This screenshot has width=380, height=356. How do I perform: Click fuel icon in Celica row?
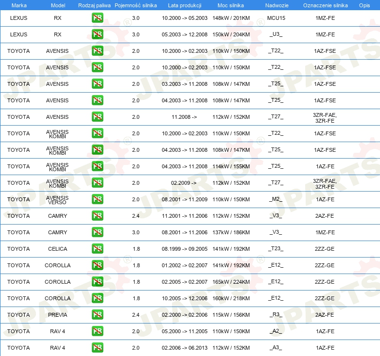97,249
